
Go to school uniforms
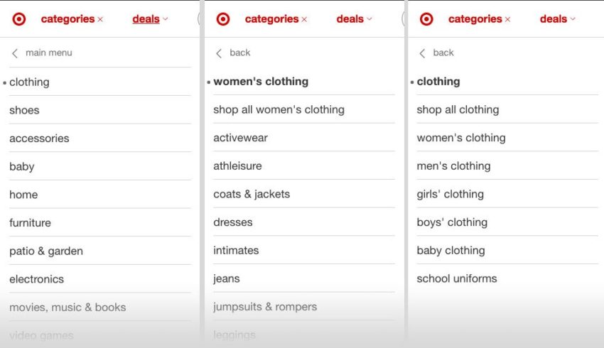tap(457, 278)
